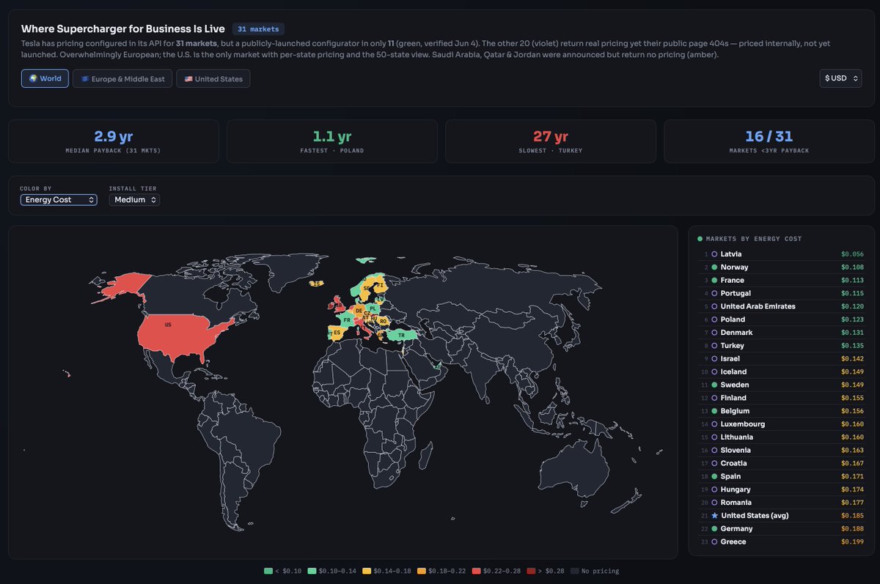Select Lithuania in the markets list
880x584 pixels.
(x=781, y=437)
